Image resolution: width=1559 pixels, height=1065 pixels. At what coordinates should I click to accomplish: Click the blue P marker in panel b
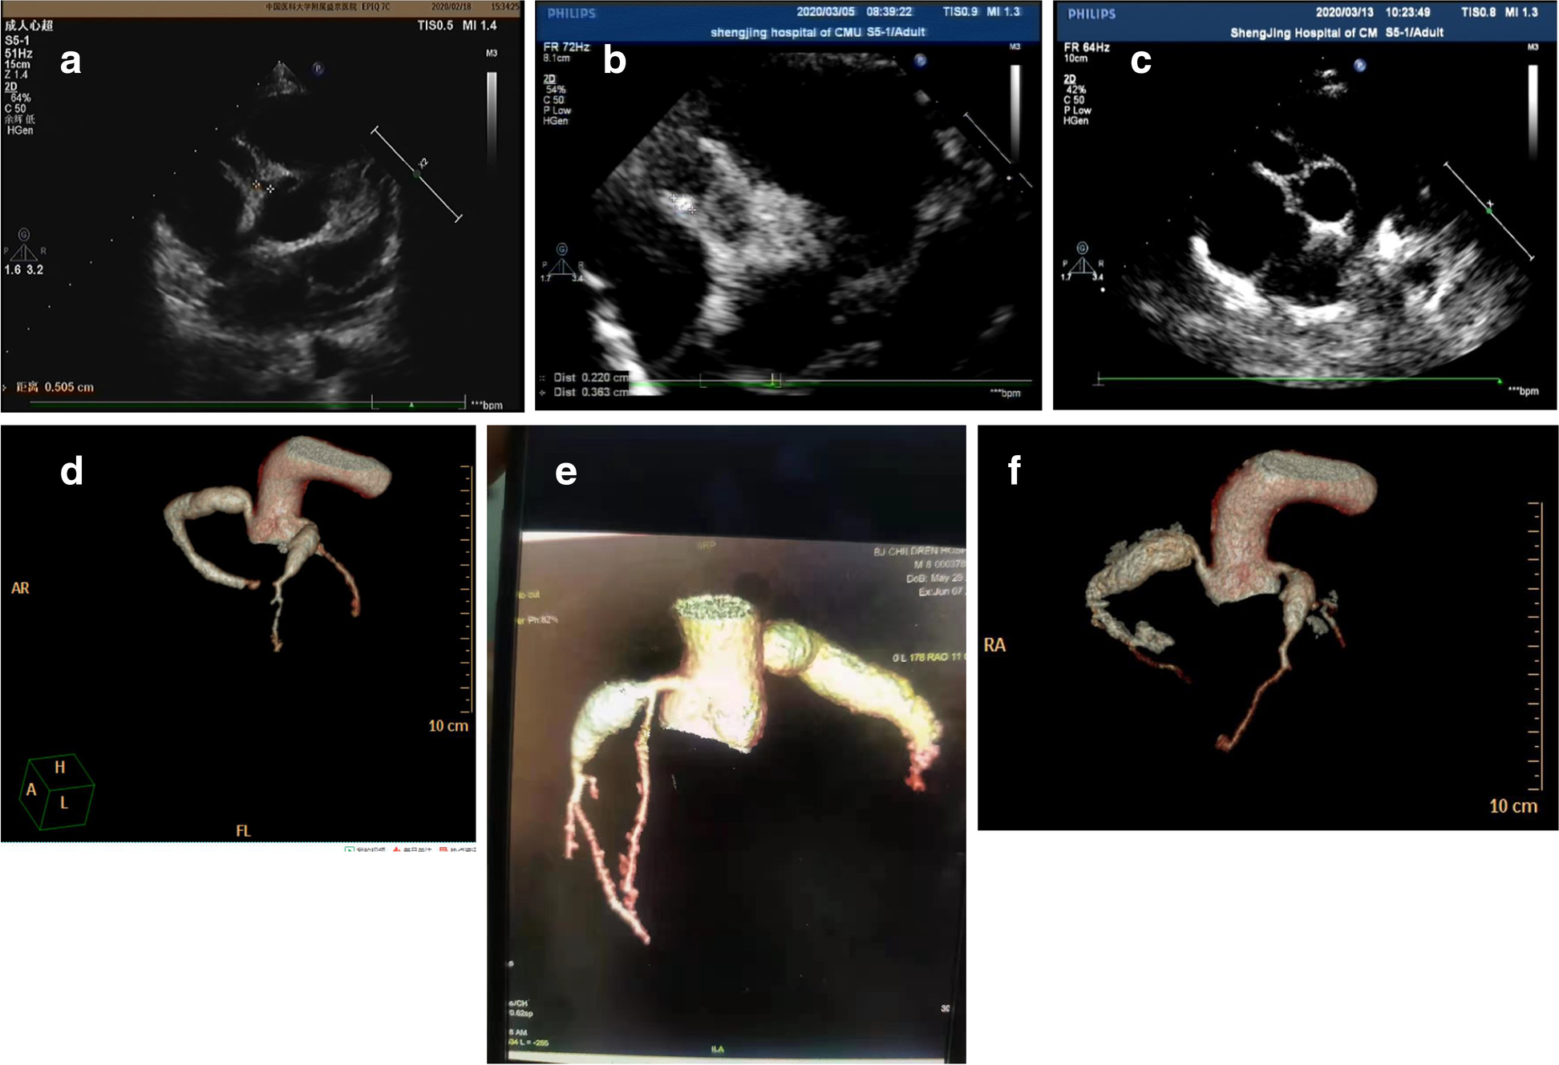[921, 60]
